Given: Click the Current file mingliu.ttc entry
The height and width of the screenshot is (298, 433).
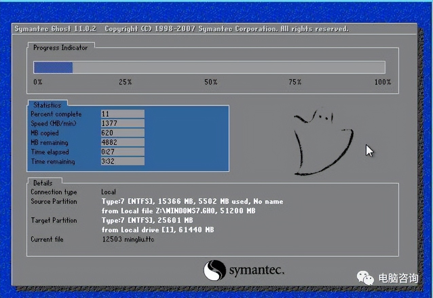Looking at the screenshot, I should (x=128, y=239).
